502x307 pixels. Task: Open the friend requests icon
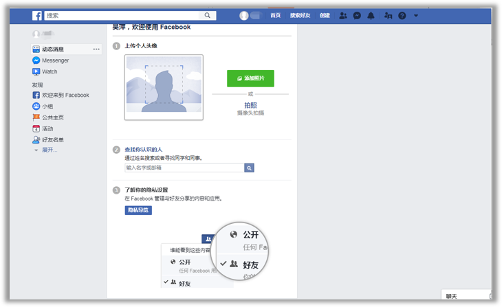(x=343, y=15)
